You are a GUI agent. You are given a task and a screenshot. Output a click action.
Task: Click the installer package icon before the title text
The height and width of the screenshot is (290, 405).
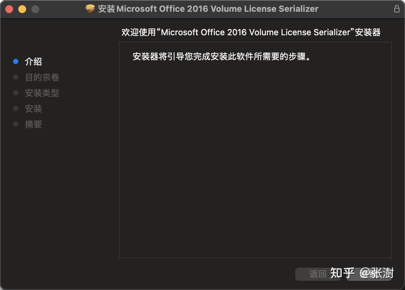point(89,9)
